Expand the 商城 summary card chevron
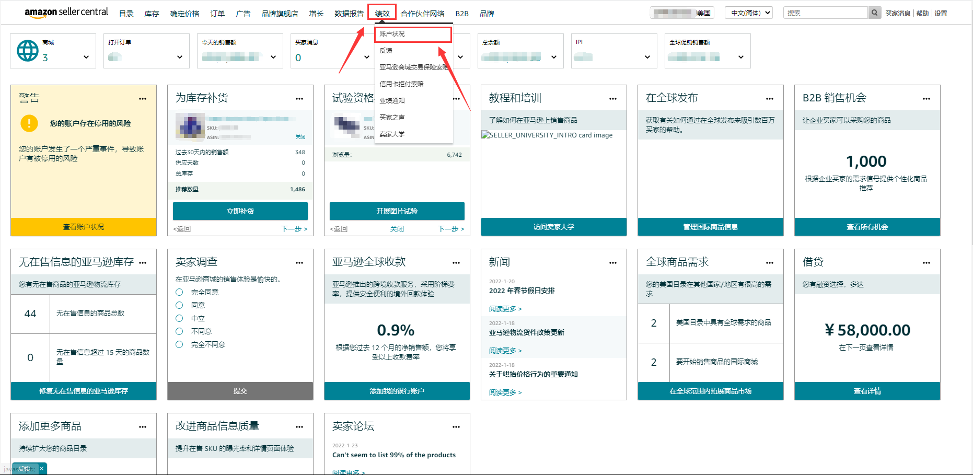 86,57
